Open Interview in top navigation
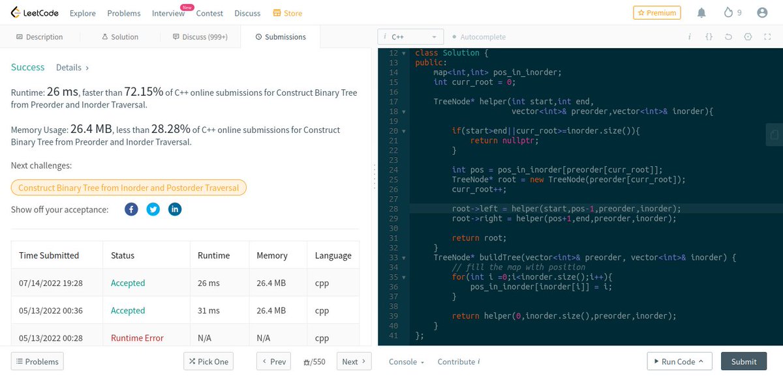783x376 pixels. (168, 13)
